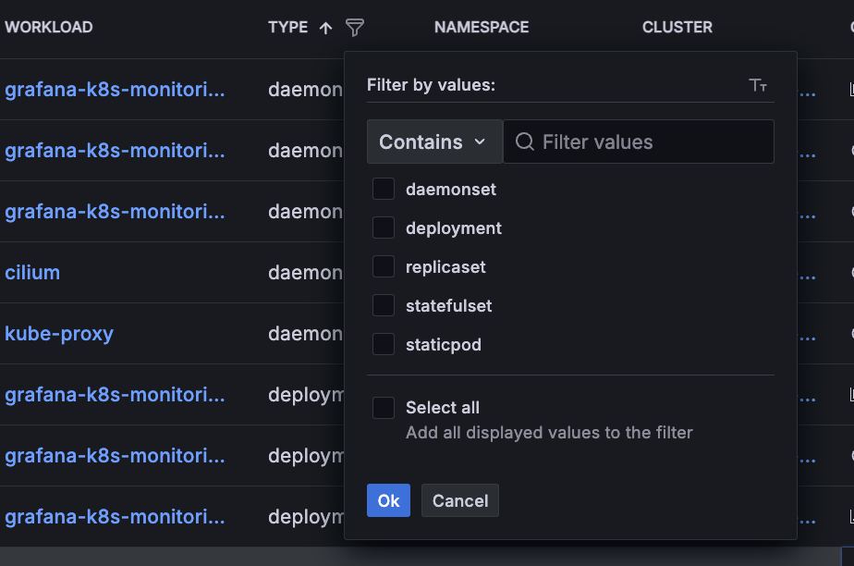Check the daemonset checkbox

pyautogui.click(x=384, y=189)
